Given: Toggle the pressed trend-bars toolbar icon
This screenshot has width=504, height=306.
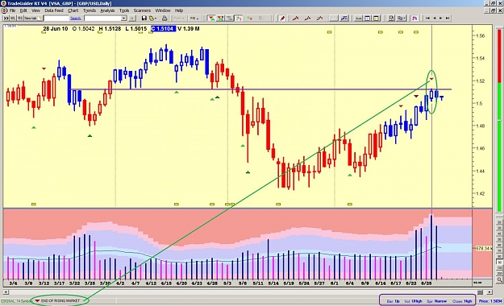Looking at the screenshot, I should pos(238,19).
